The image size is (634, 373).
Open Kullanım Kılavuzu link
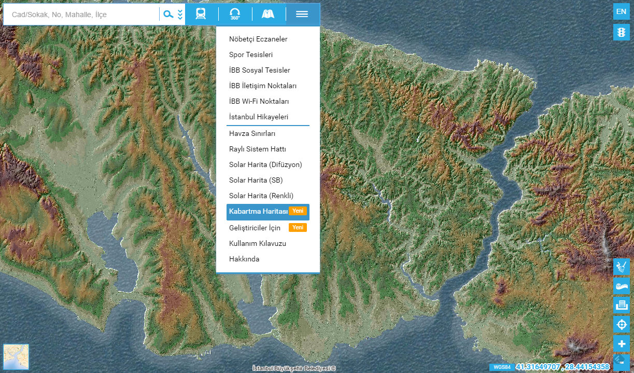pyautogui.click(x=257, y=243)
